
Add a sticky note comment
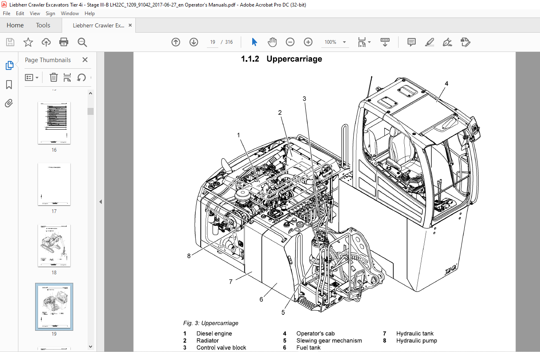click(412, 42)
